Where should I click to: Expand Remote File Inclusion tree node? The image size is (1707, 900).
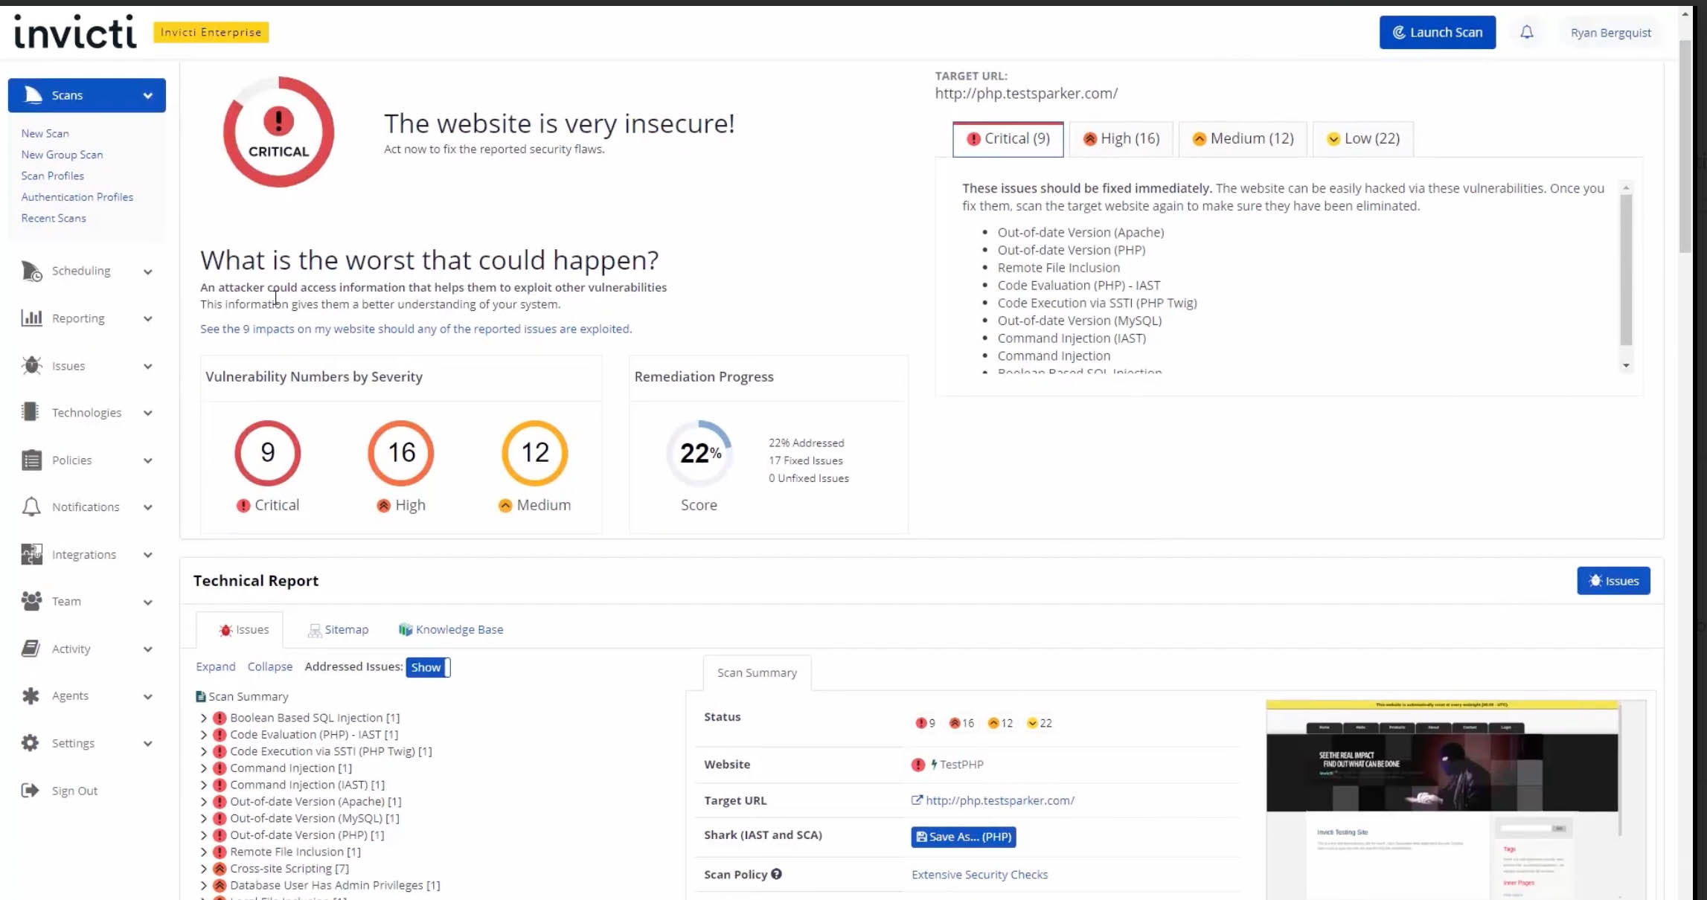(203, 852)
